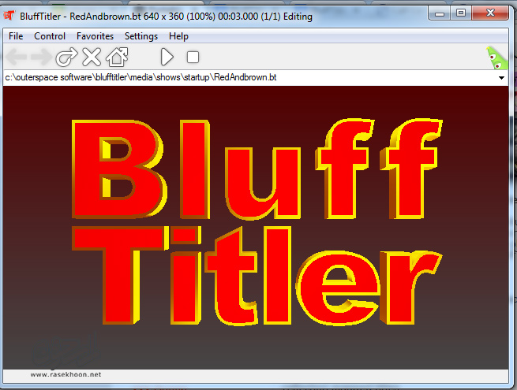517x390 pixels.
Task: Open the Help menu
Action: (178, 36)
